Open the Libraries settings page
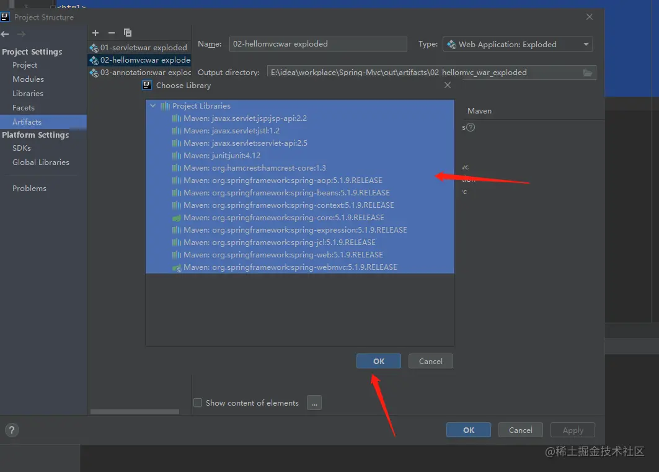The height and width of the screenshot is (472, 659). [28, 93]
